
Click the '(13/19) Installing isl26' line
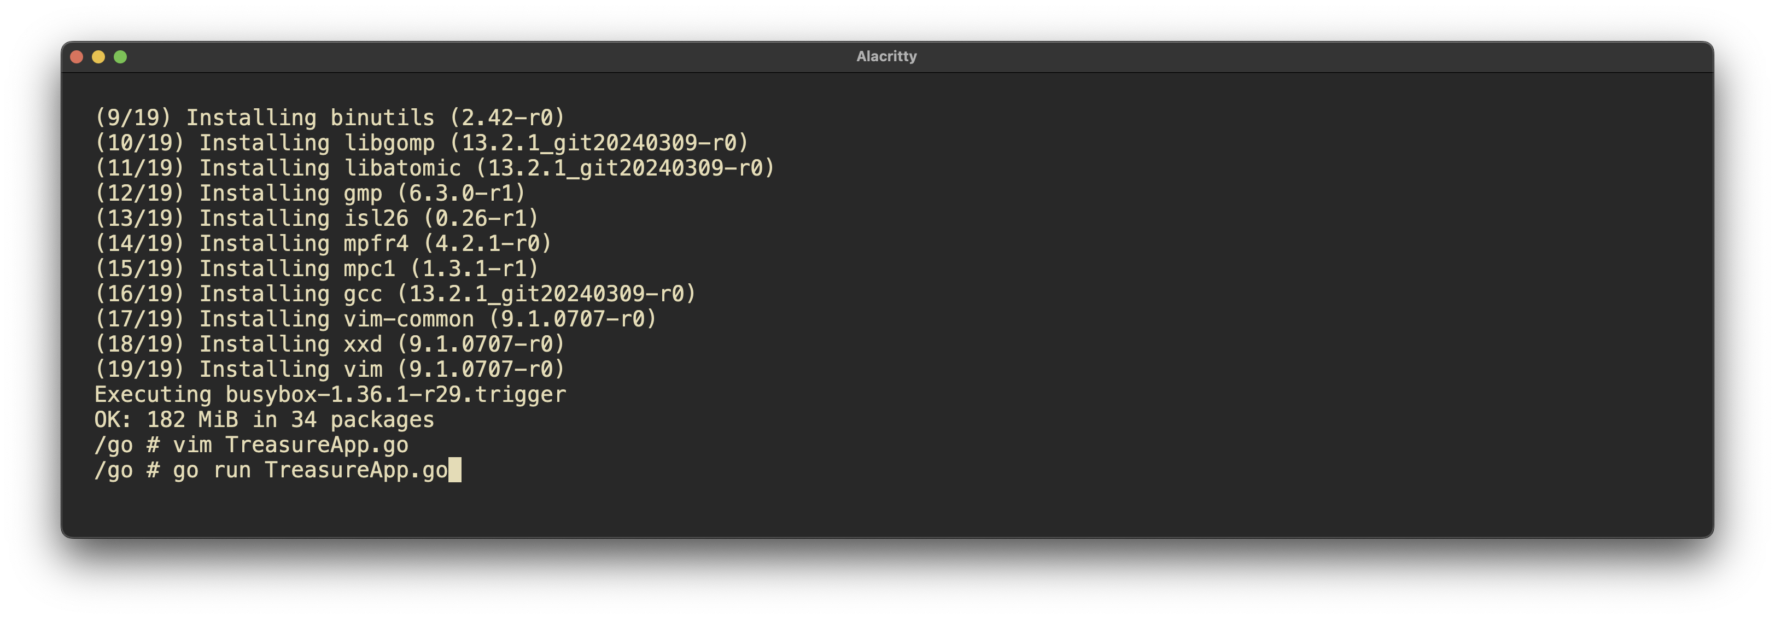point(316,219)
